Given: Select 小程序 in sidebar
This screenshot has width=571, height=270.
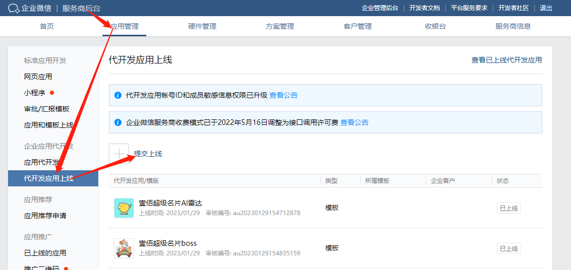Looking at the screenshot, I should point(35,93).
